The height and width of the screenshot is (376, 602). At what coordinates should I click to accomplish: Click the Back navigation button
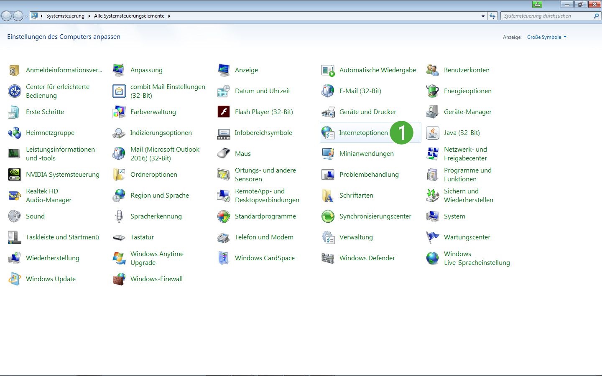(6, 16)
